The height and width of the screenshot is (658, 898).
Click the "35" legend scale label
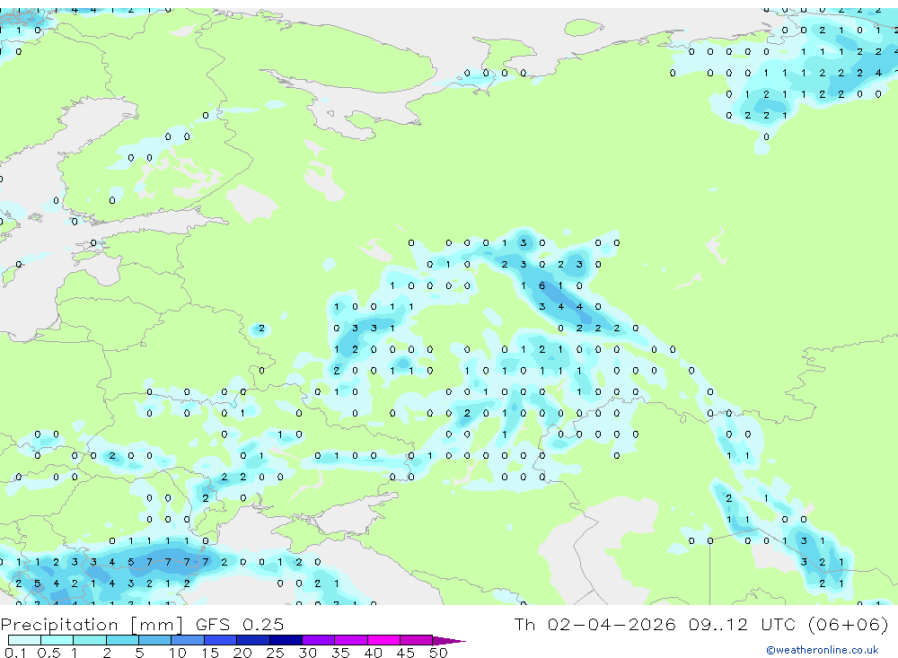340,653
